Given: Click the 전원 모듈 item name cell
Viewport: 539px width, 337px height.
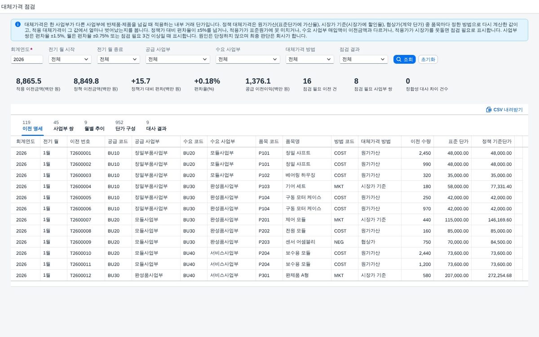Looking at the screenshot, I should click(307, 231).
